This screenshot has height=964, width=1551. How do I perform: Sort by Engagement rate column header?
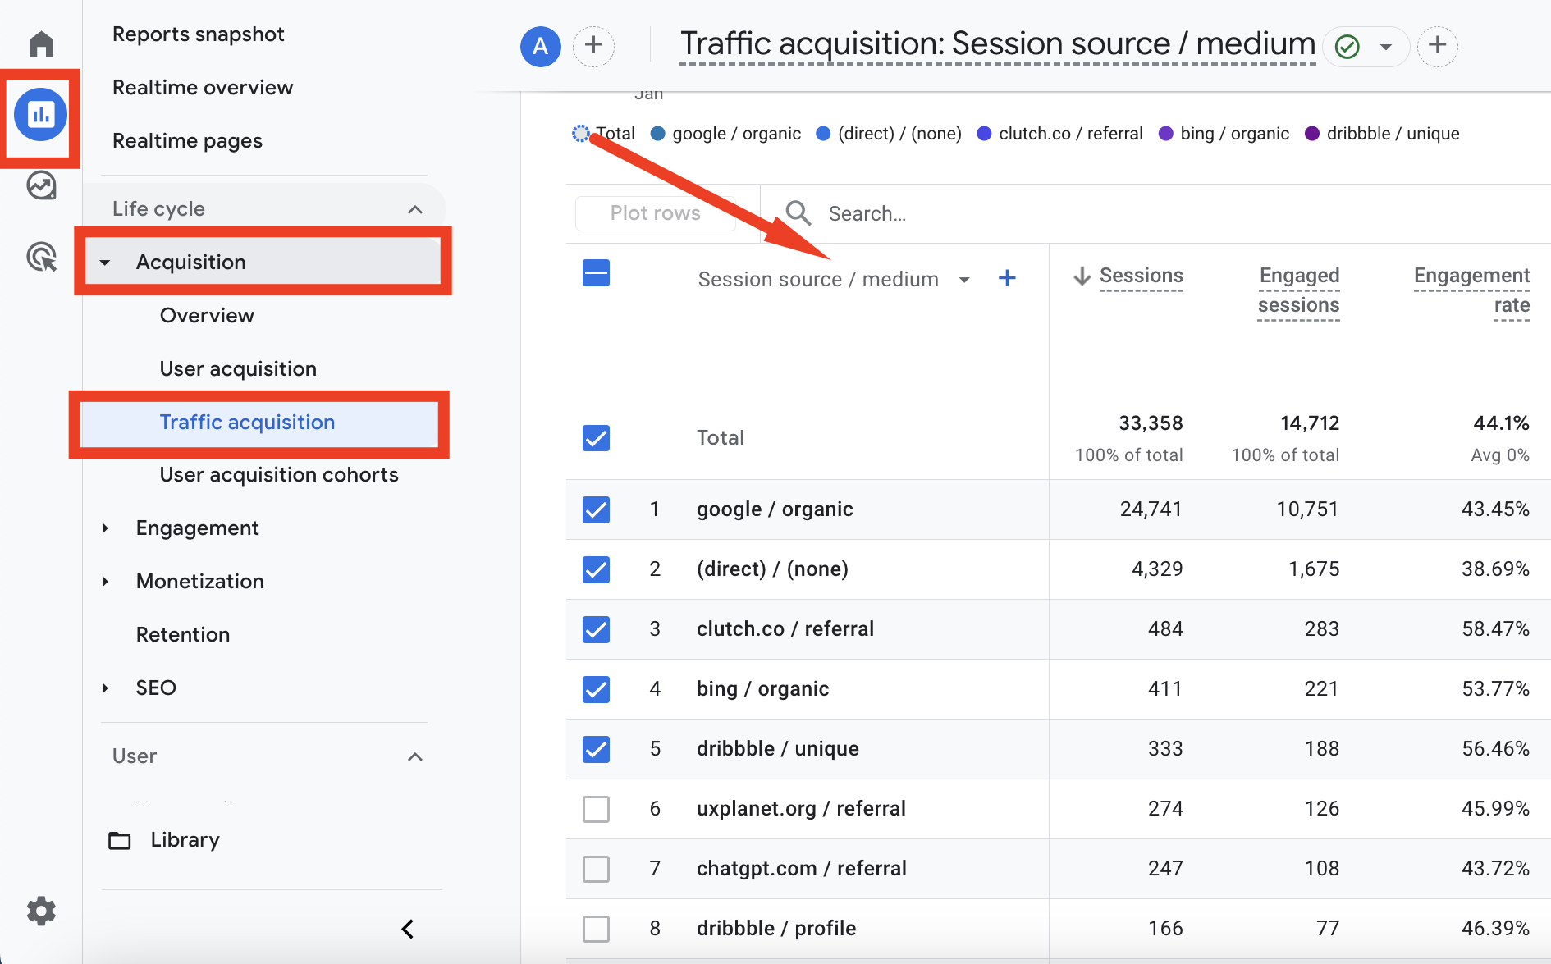click(x=1471, y=290)
